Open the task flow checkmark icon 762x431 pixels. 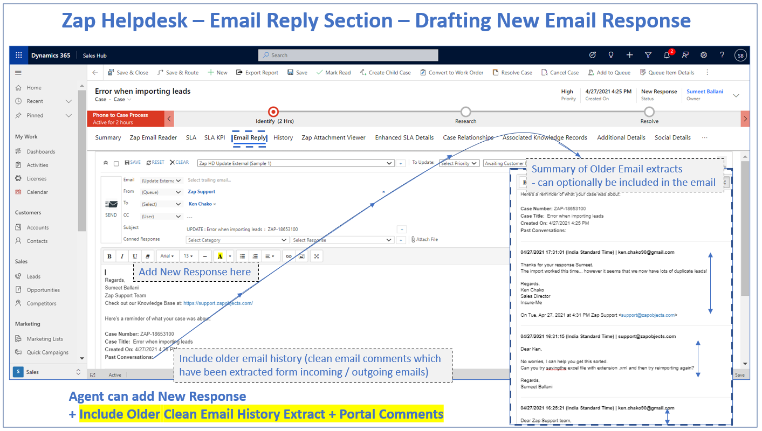point(593,55)
